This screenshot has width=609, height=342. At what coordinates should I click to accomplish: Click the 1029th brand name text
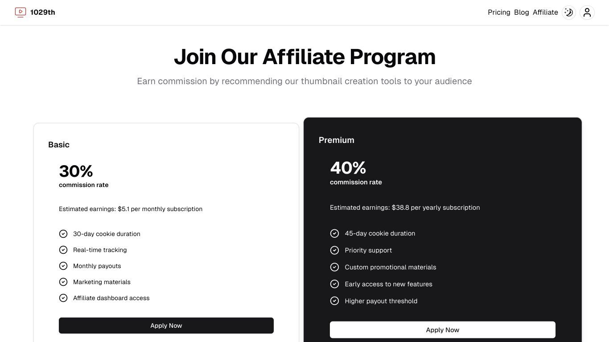coord(43,12)
